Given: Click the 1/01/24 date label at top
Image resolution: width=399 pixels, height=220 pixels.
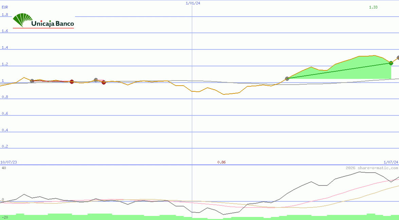Looking at the screenshot, I should tap(193, 3).
